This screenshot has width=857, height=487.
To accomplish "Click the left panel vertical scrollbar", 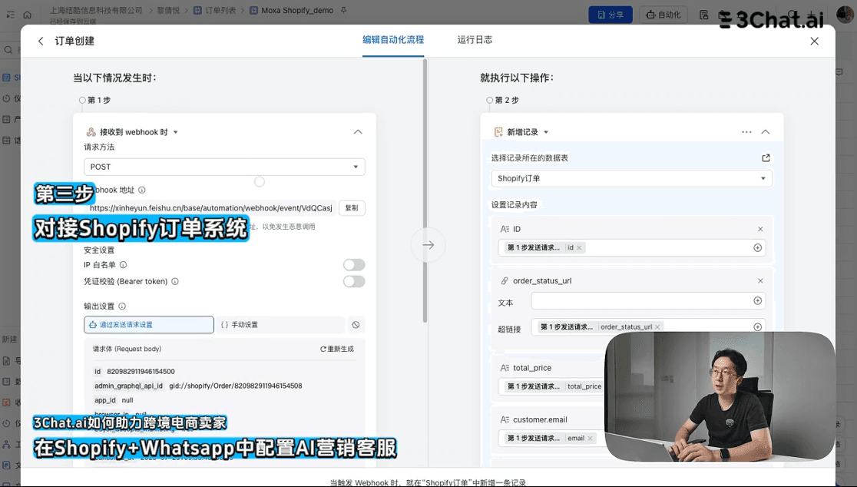I will 425,191.
